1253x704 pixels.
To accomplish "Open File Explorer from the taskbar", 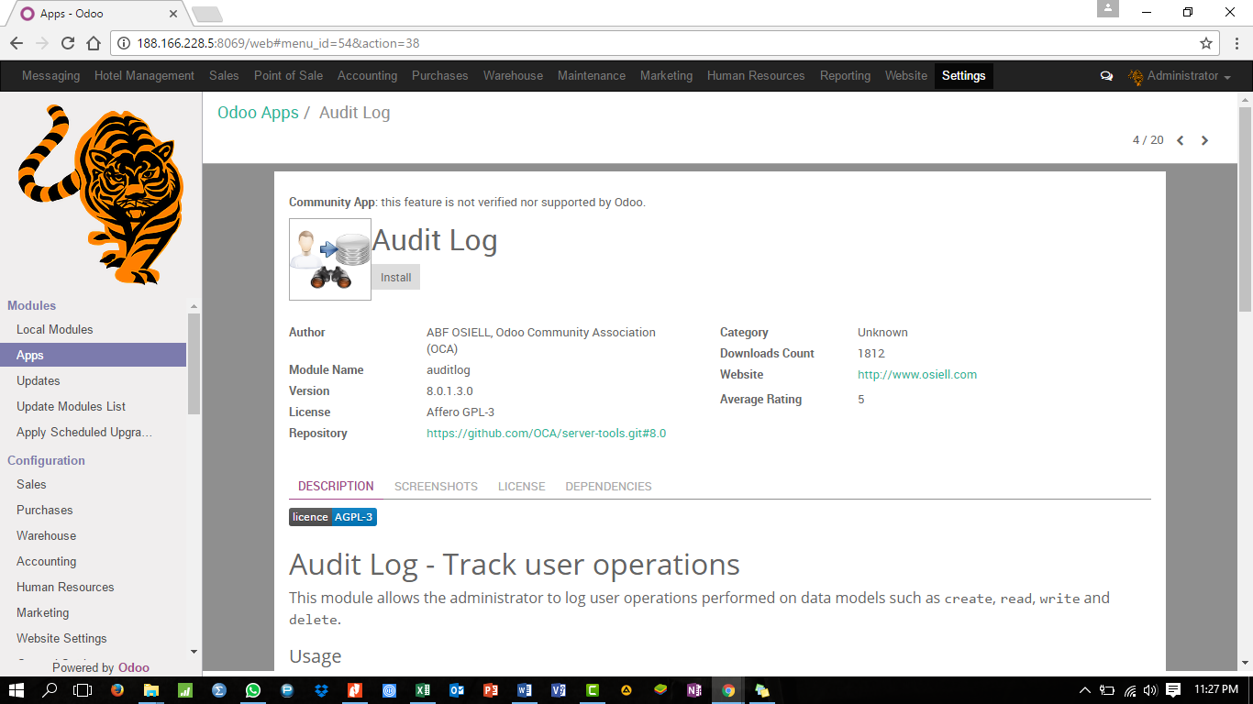I will pyautogui.click(x=150, y=690).
